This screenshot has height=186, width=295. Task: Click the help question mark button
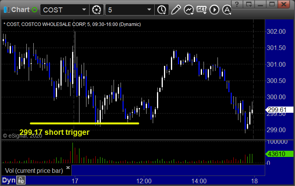237,4
